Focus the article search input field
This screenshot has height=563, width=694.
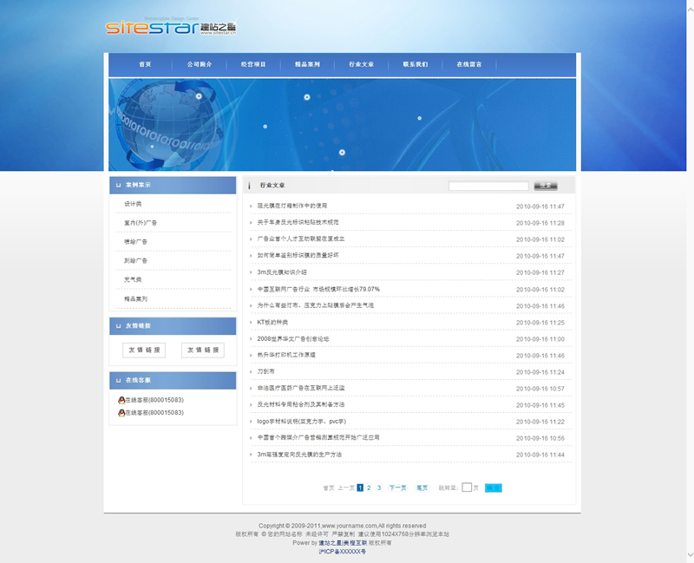pos(488,186)
